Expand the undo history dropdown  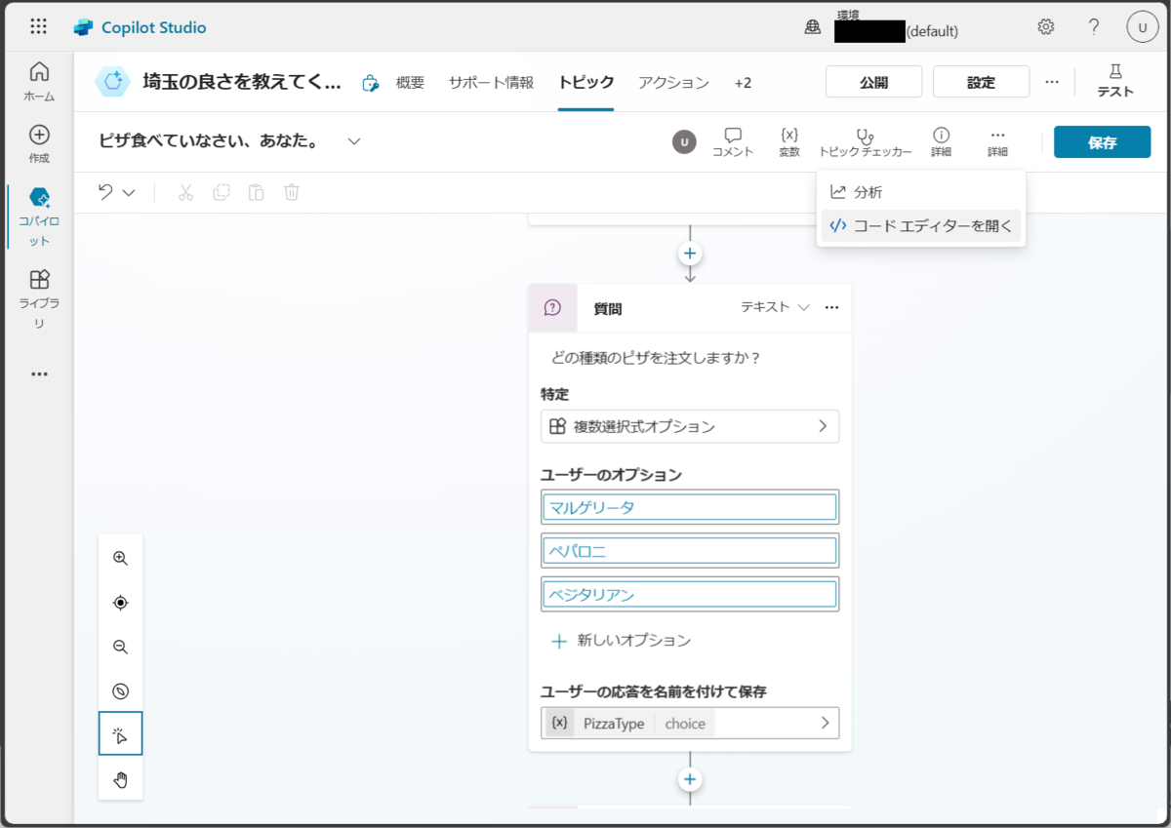[129, 193]
